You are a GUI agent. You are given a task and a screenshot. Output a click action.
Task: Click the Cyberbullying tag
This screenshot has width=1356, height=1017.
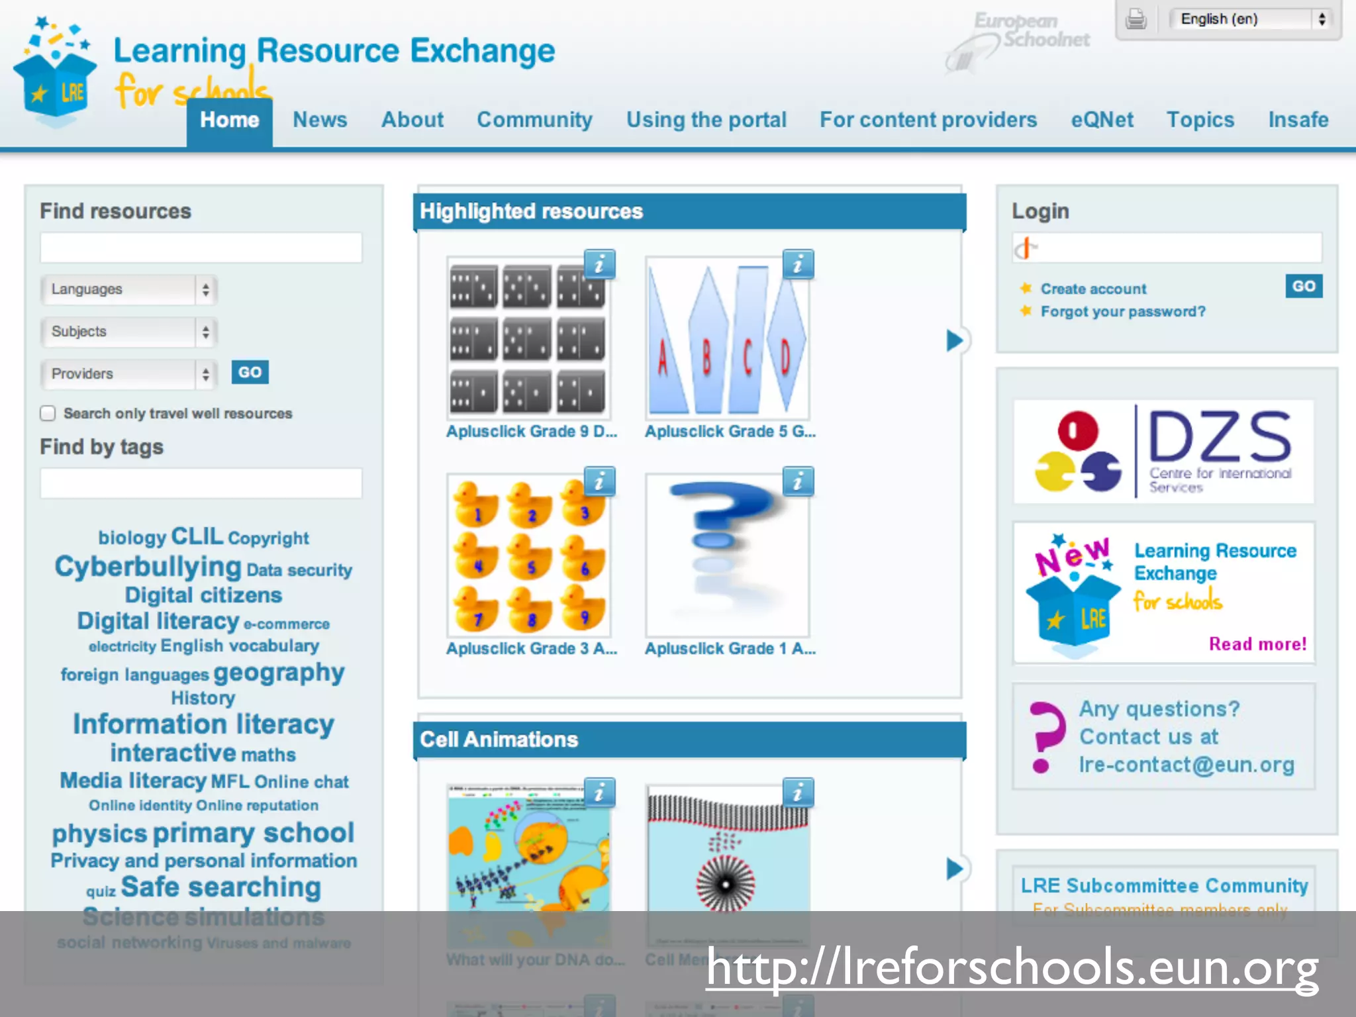coord(148,567)
